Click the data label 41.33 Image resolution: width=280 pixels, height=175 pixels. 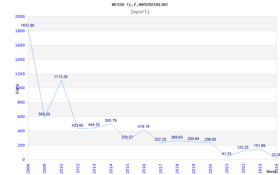pyautogui.click(x=226, y=154)
